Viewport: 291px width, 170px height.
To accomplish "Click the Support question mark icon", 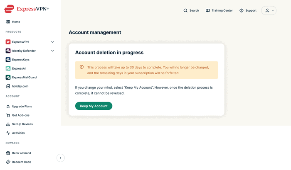I will 241,10.
